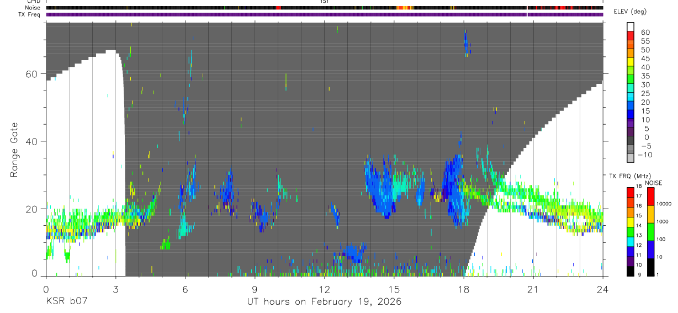Select the yellow segment of the ELEV color bar
This screenshot has height=313, width=678.
[631, 62]
